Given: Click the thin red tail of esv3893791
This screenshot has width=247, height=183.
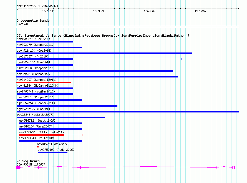Looking at the screenshot, I should point(73,135).
